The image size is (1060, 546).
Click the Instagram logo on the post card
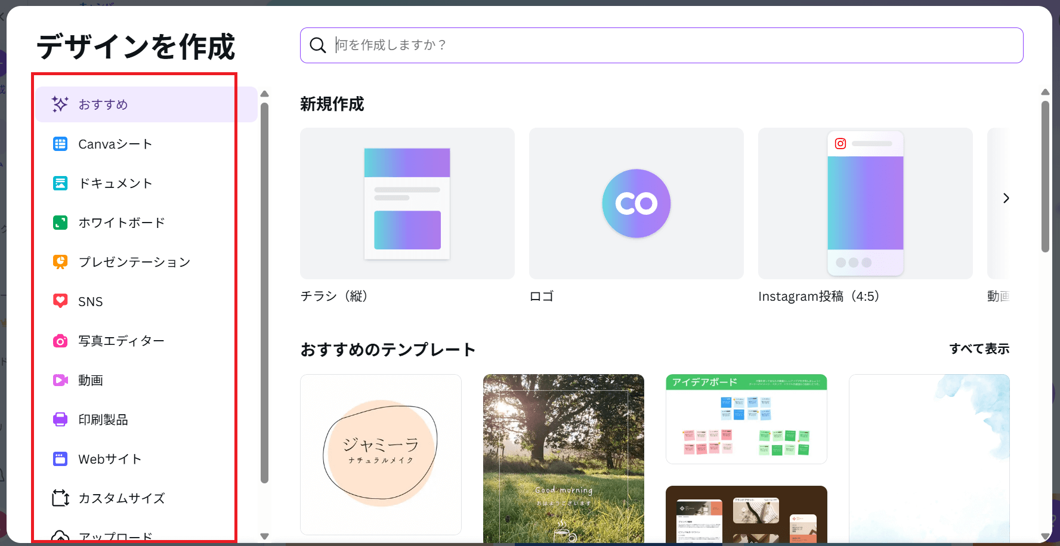pos(840,143)
